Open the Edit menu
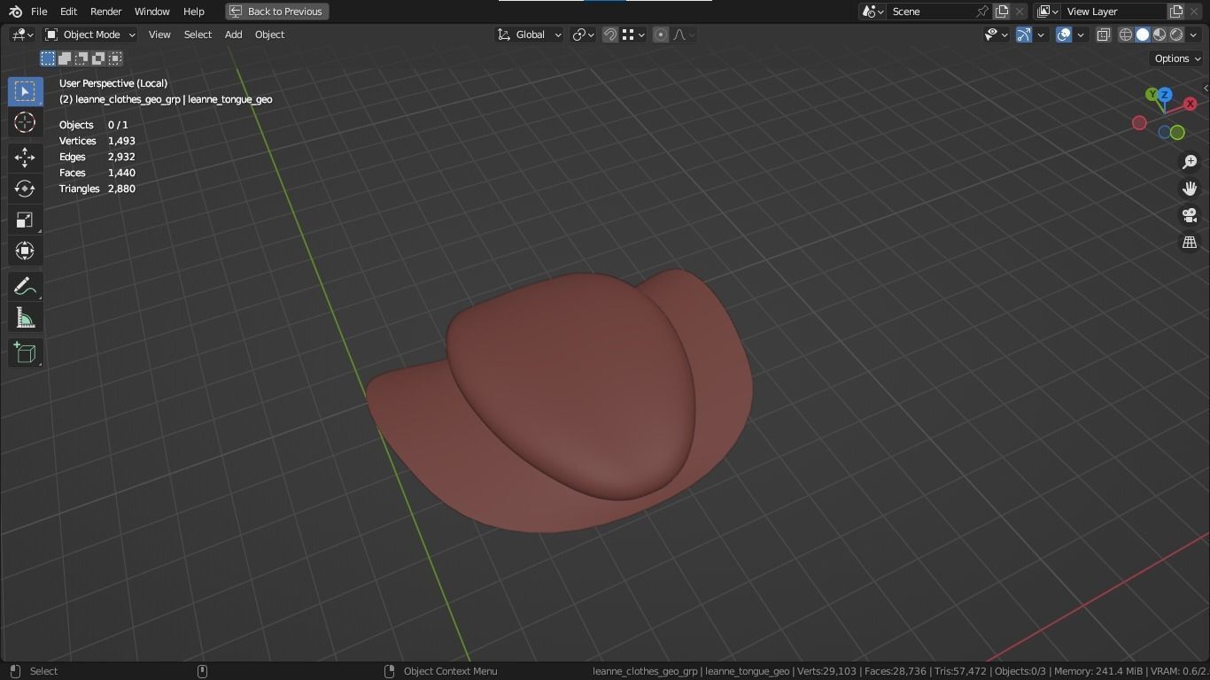Viewport: 1210px width, 680px height. (x=68, y=12)
